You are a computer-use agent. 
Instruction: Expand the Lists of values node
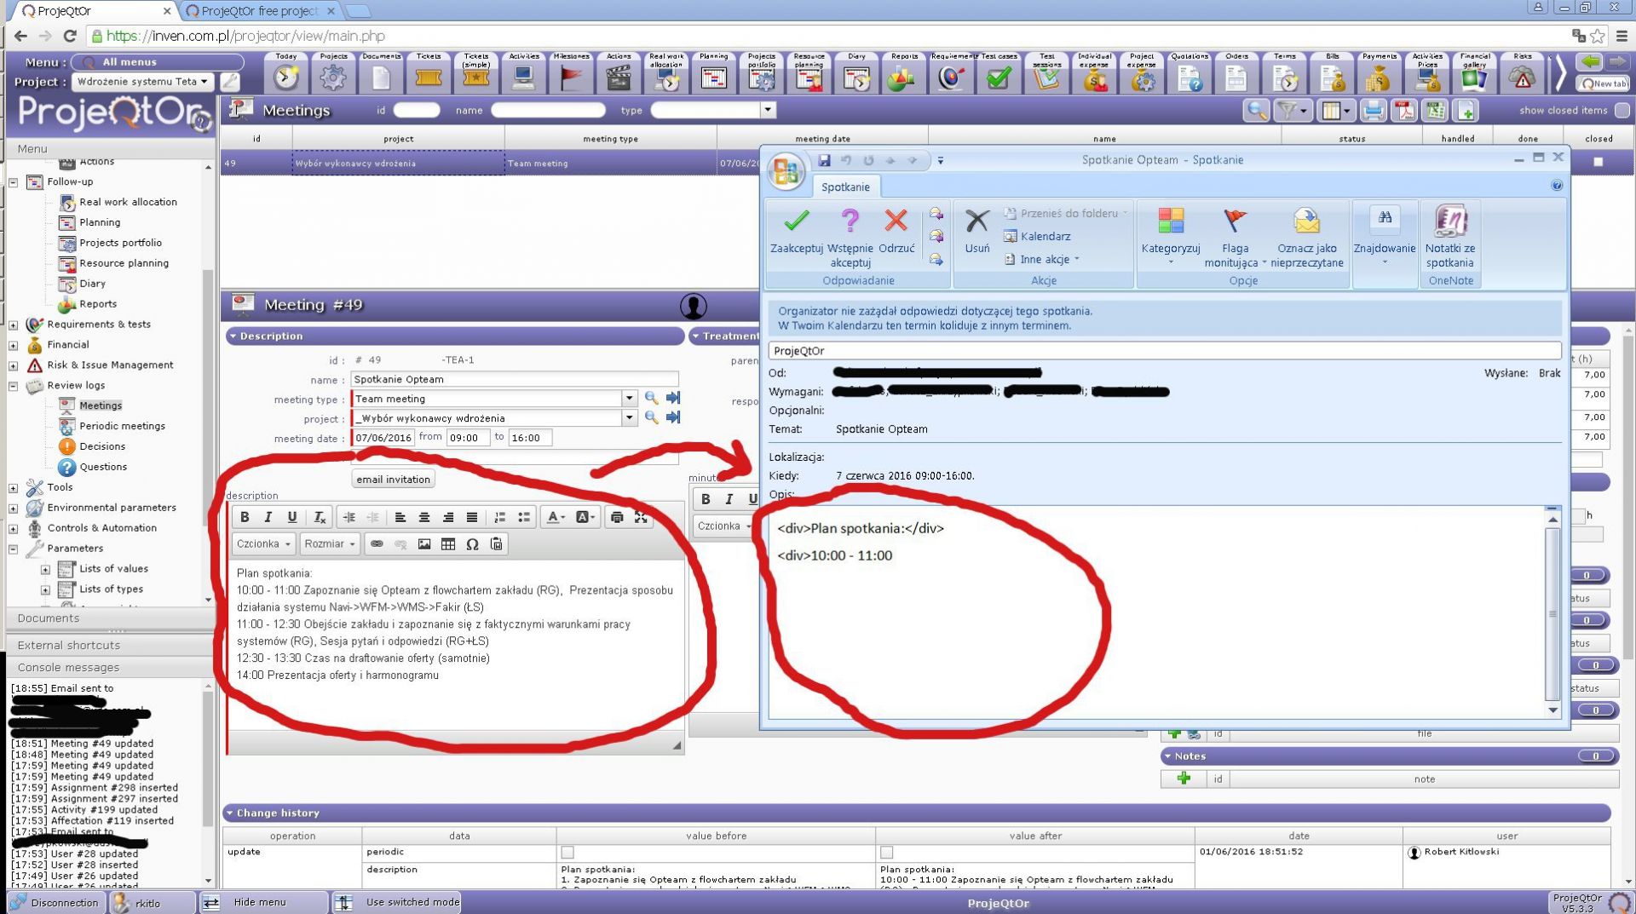(x=46, y=569)
